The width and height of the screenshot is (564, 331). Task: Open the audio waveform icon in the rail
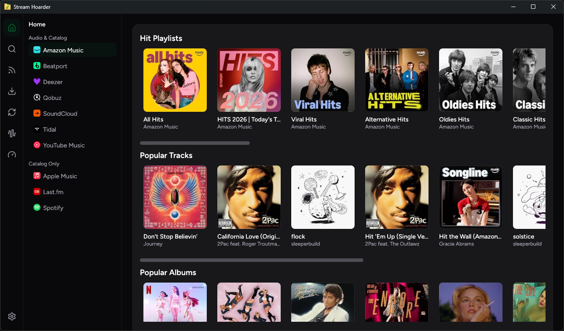12,133
